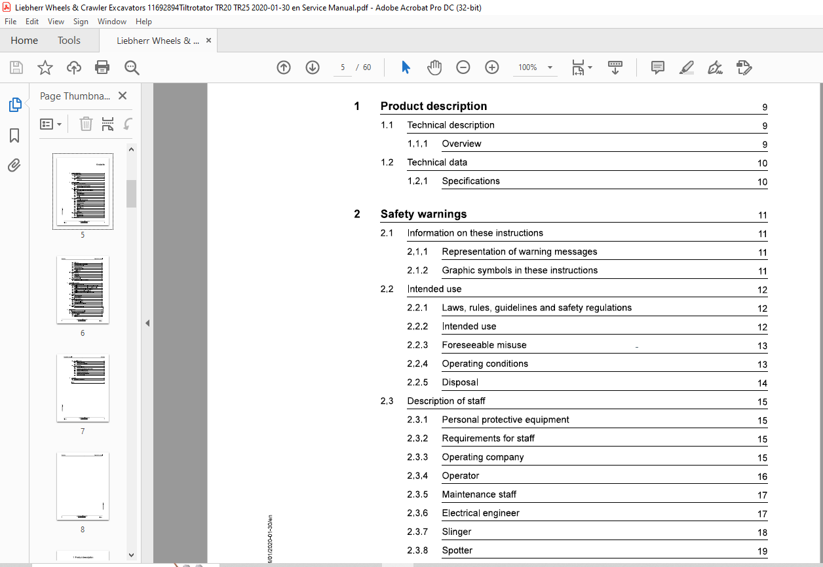Open the comment sticky note tool

point(657,67)
